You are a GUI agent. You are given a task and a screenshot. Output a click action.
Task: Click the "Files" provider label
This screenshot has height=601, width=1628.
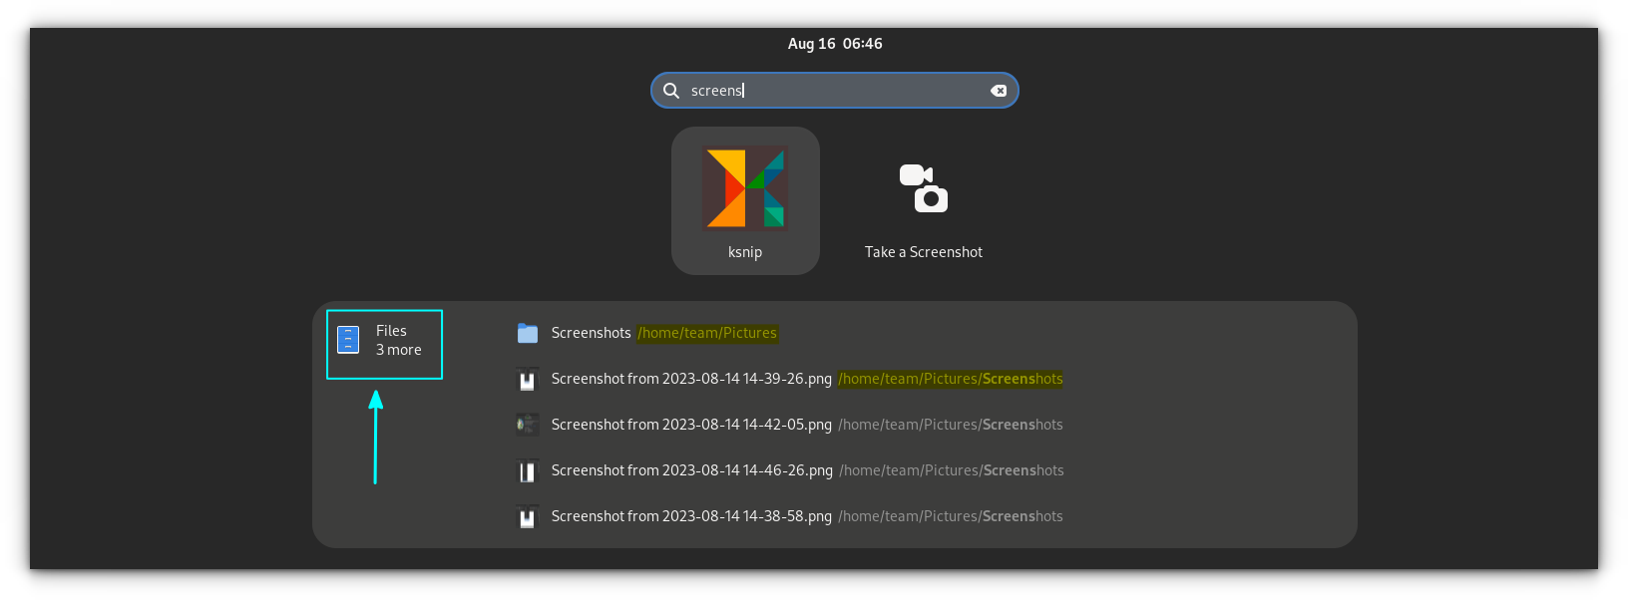pyautogui.click(x=391, y=331)
